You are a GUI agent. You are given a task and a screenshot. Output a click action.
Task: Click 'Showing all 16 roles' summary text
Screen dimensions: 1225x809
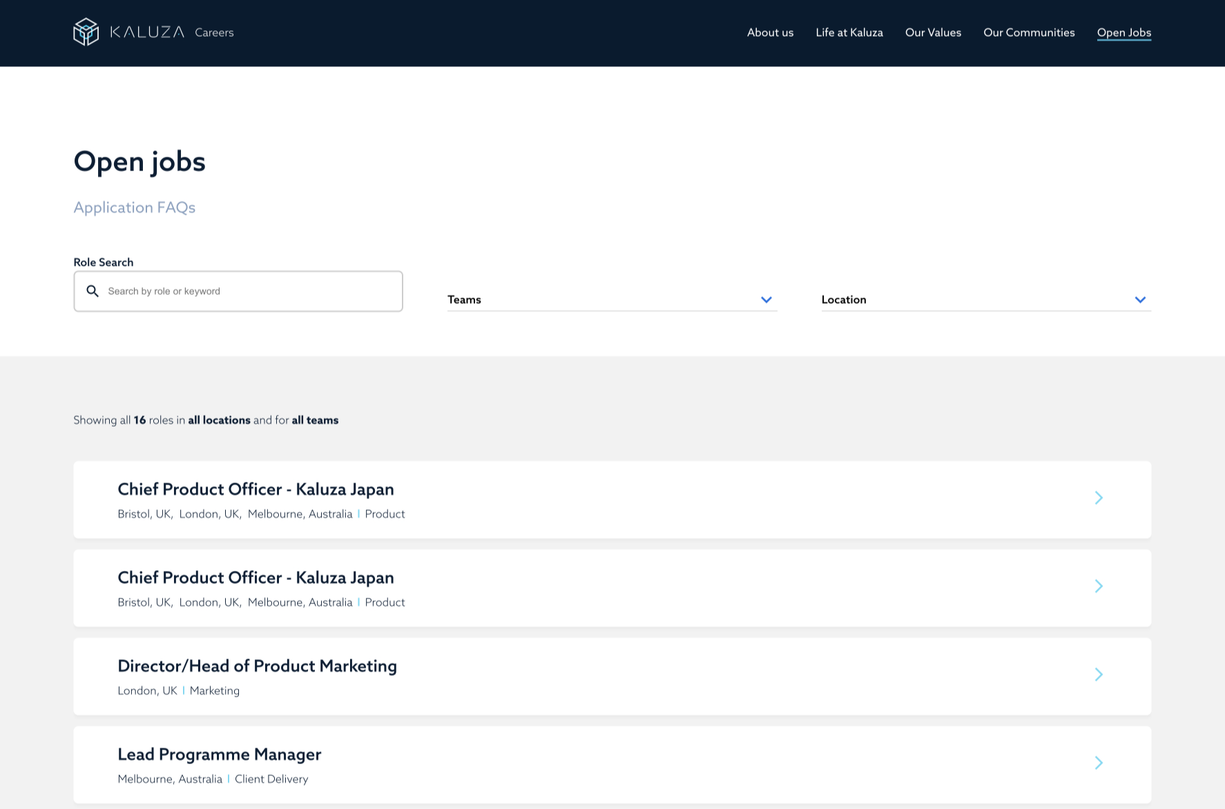pos(206,420)
